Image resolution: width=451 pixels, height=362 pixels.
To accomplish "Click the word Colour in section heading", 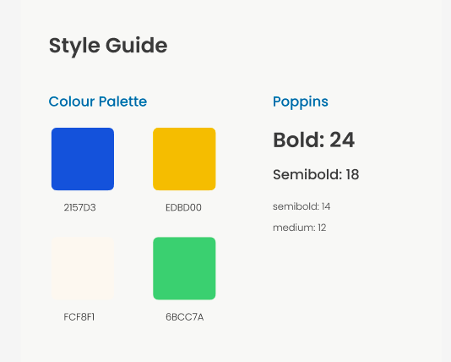I will pos(72,101).
